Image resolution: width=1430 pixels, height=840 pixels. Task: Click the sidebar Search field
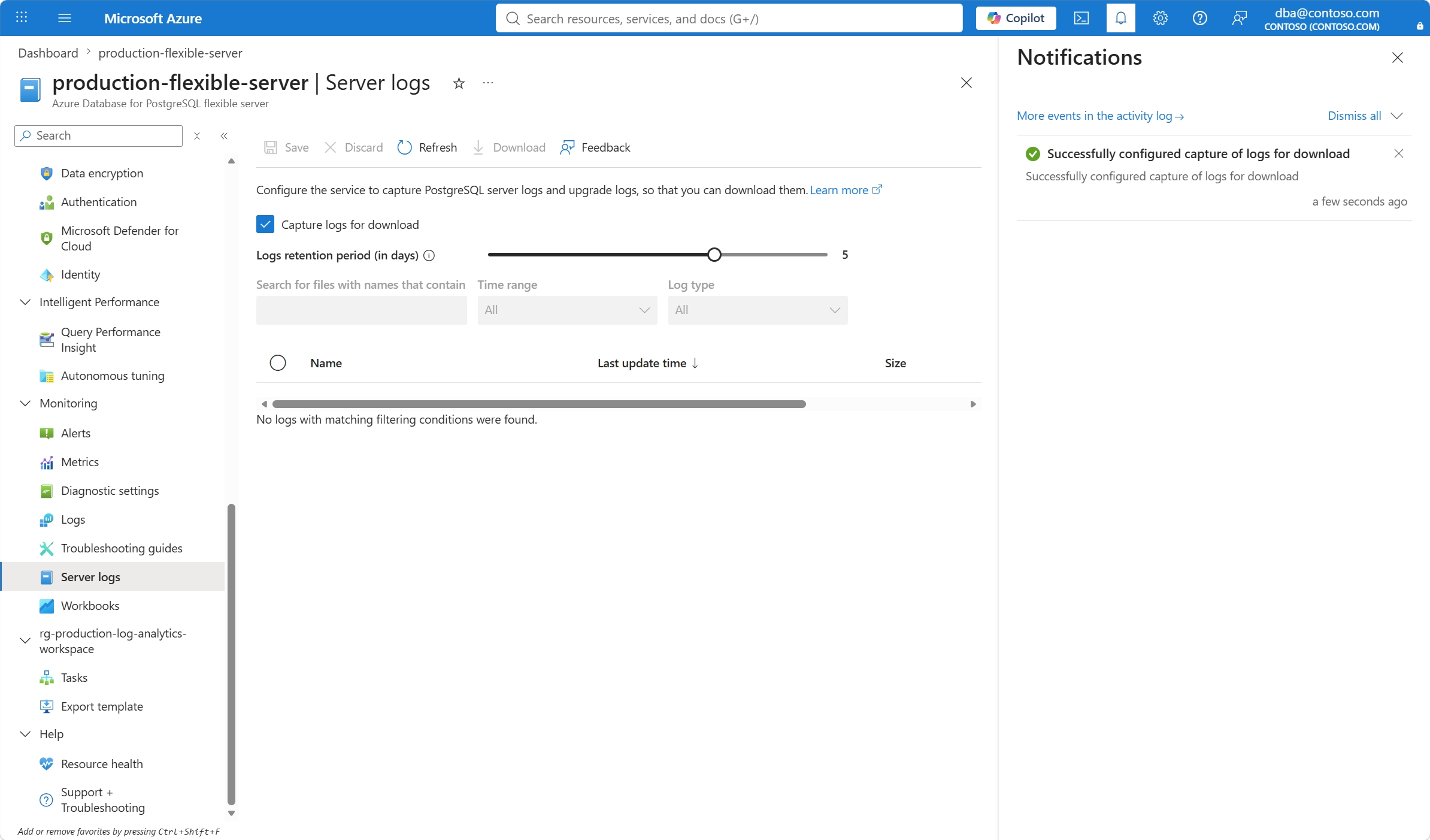98,136
